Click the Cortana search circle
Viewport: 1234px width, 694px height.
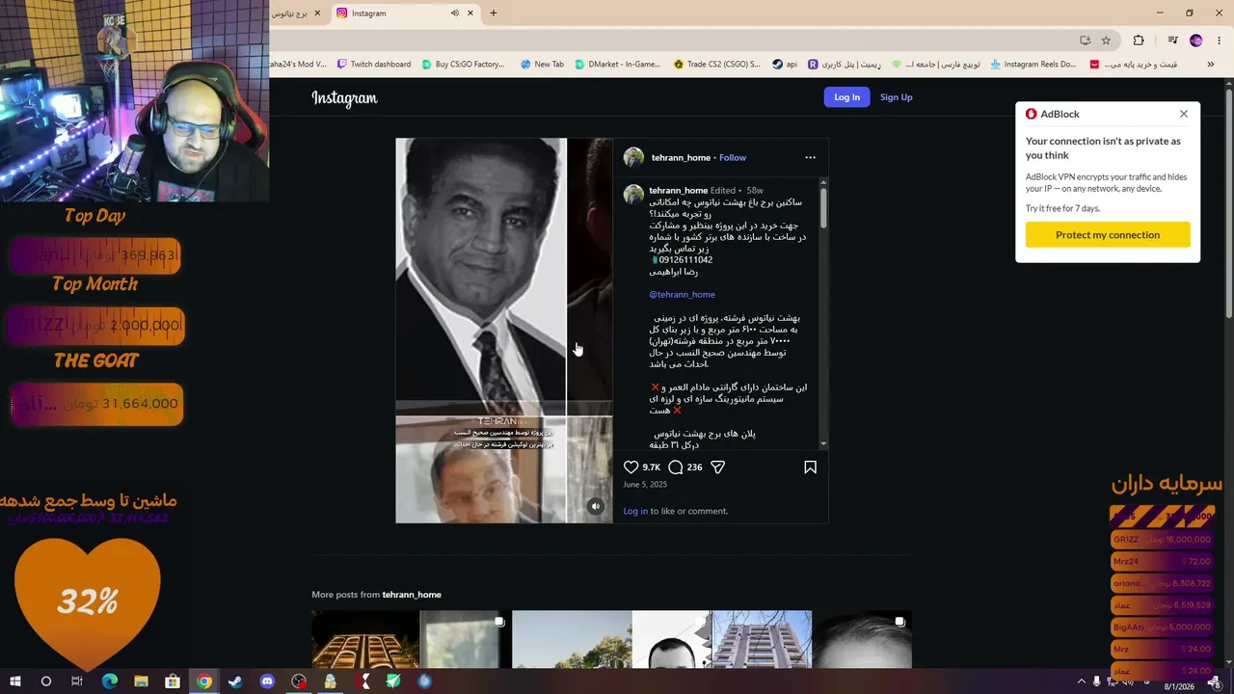point(45,681)
